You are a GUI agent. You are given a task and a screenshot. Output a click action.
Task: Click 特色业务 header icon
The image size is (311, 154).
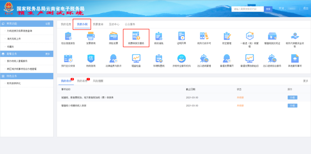tap(3, 76)
